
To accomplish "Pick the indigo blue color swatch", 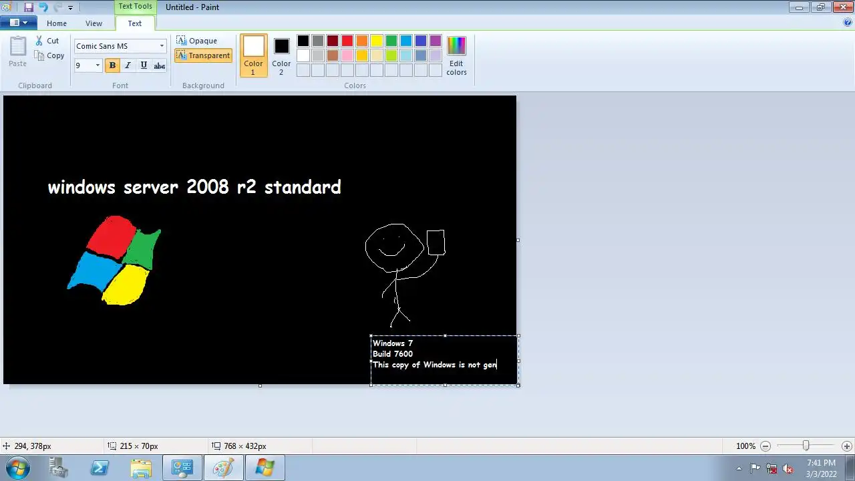I will point(421,41).
